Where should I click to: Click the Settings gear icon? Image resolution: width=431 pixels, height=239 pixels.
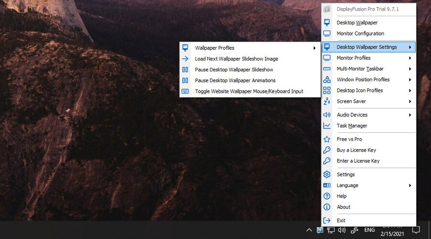[x=327, y=174]
